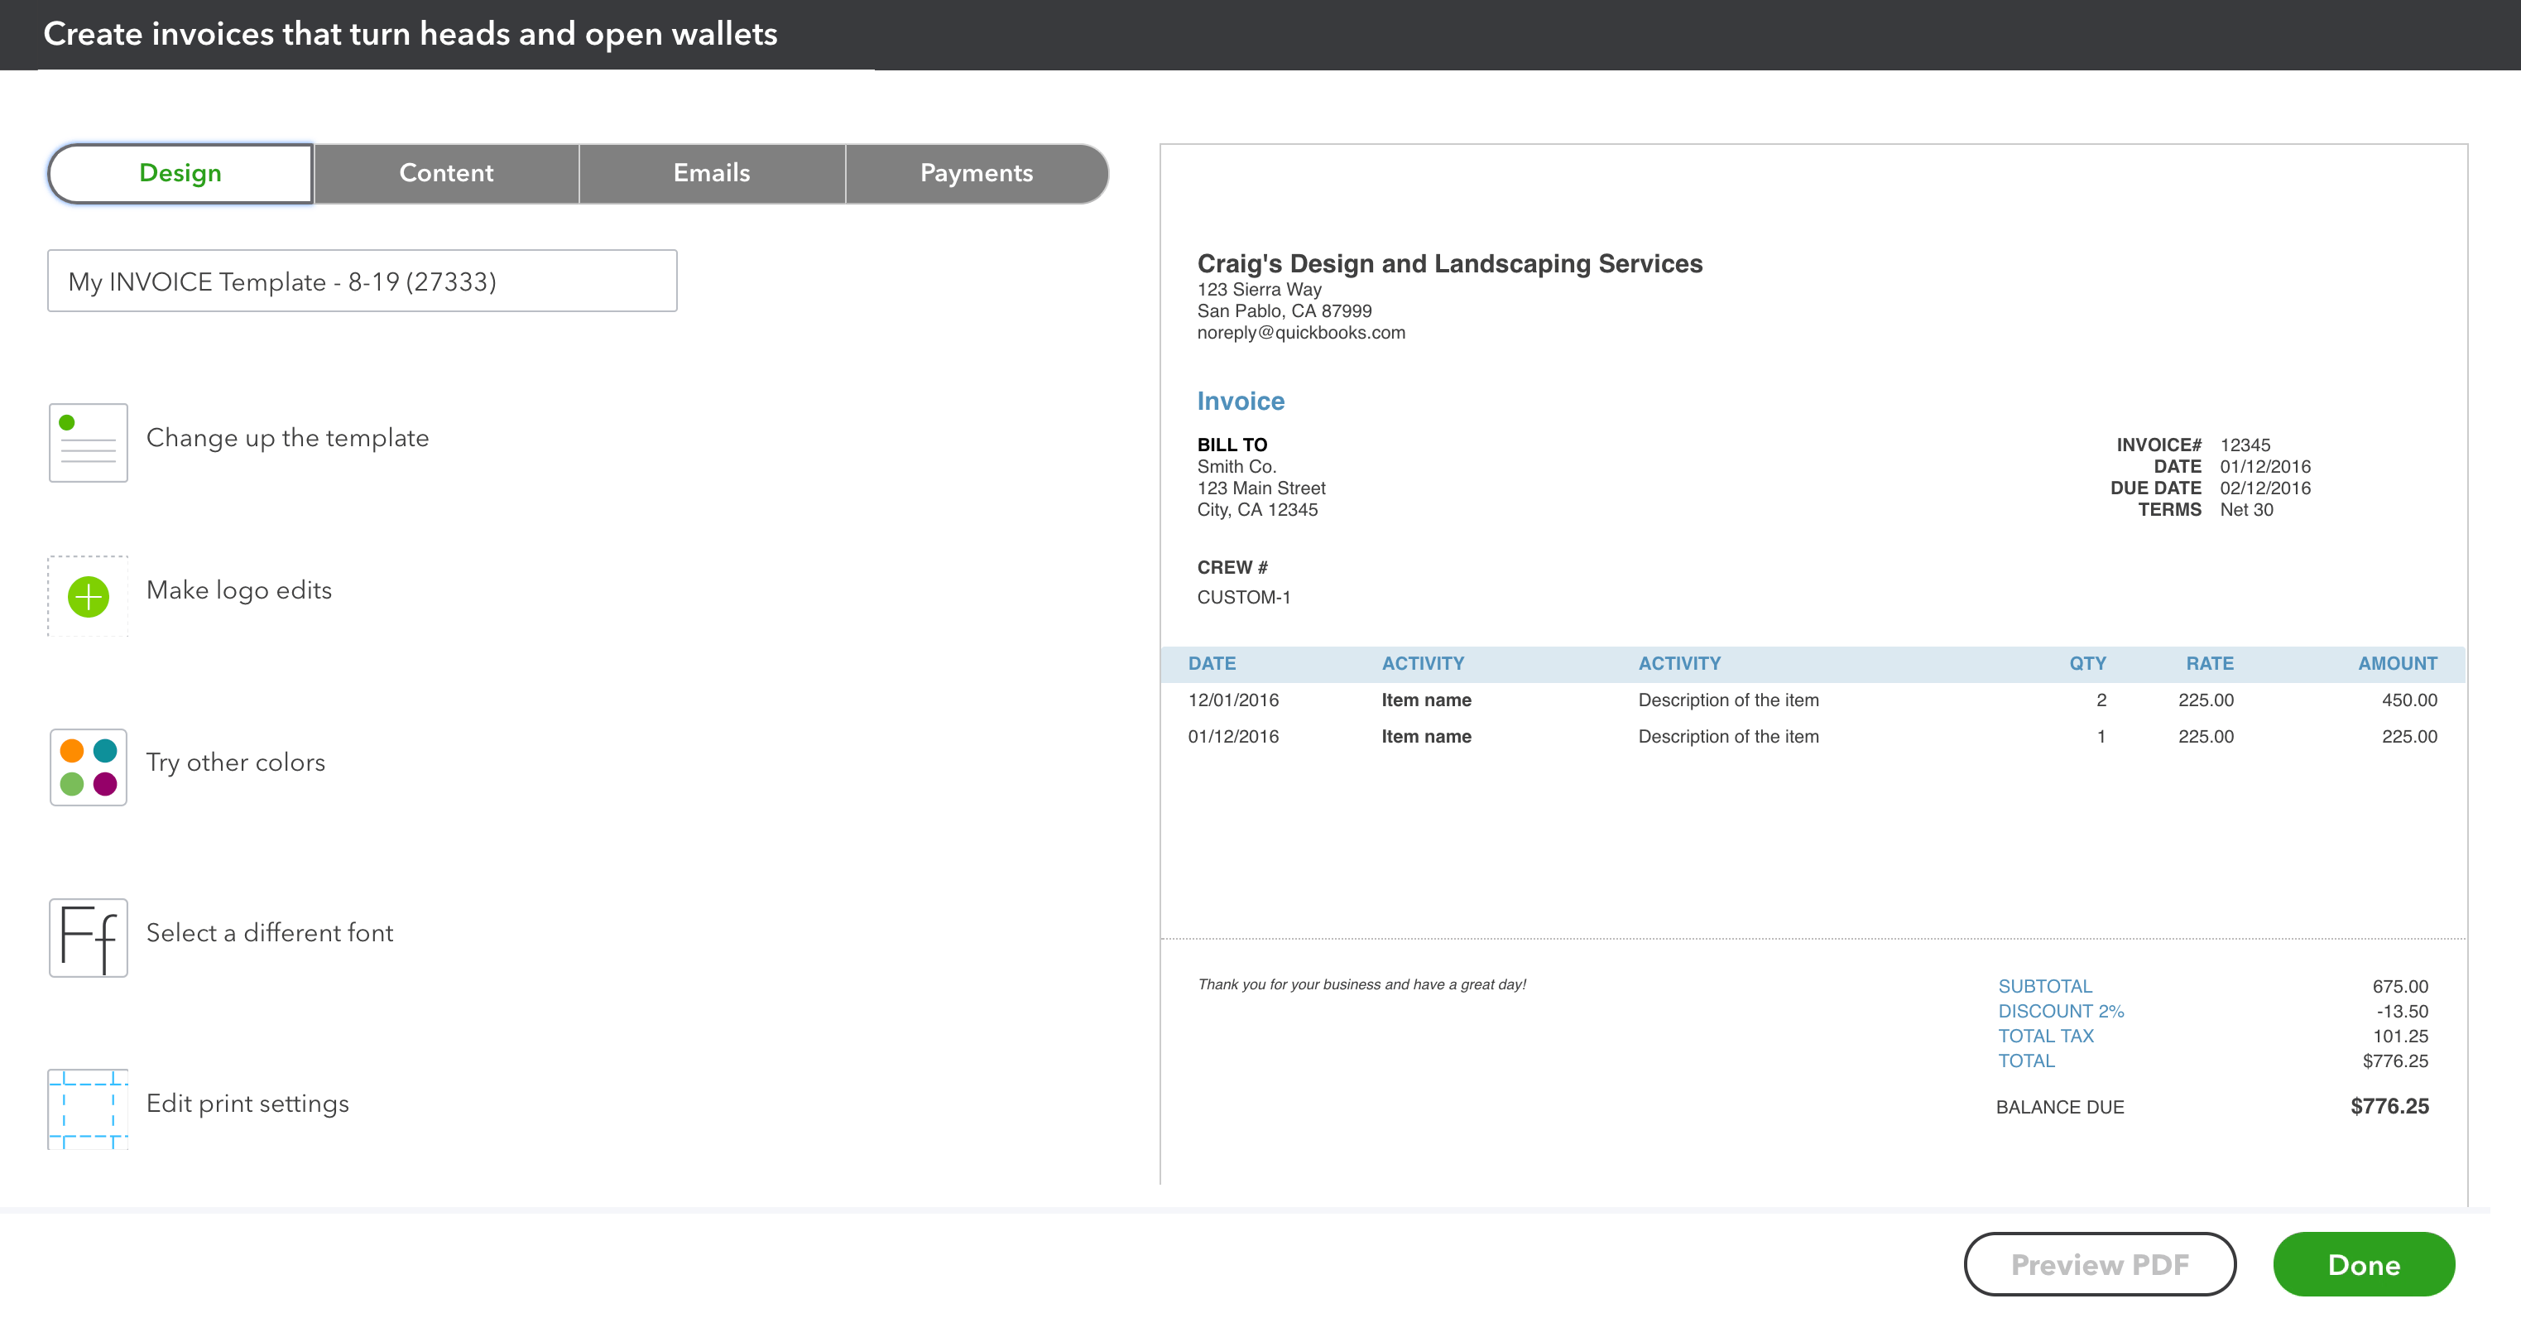Click the template layout icon
This screenshot has width=2521, height=1318.
pos(88,441)
